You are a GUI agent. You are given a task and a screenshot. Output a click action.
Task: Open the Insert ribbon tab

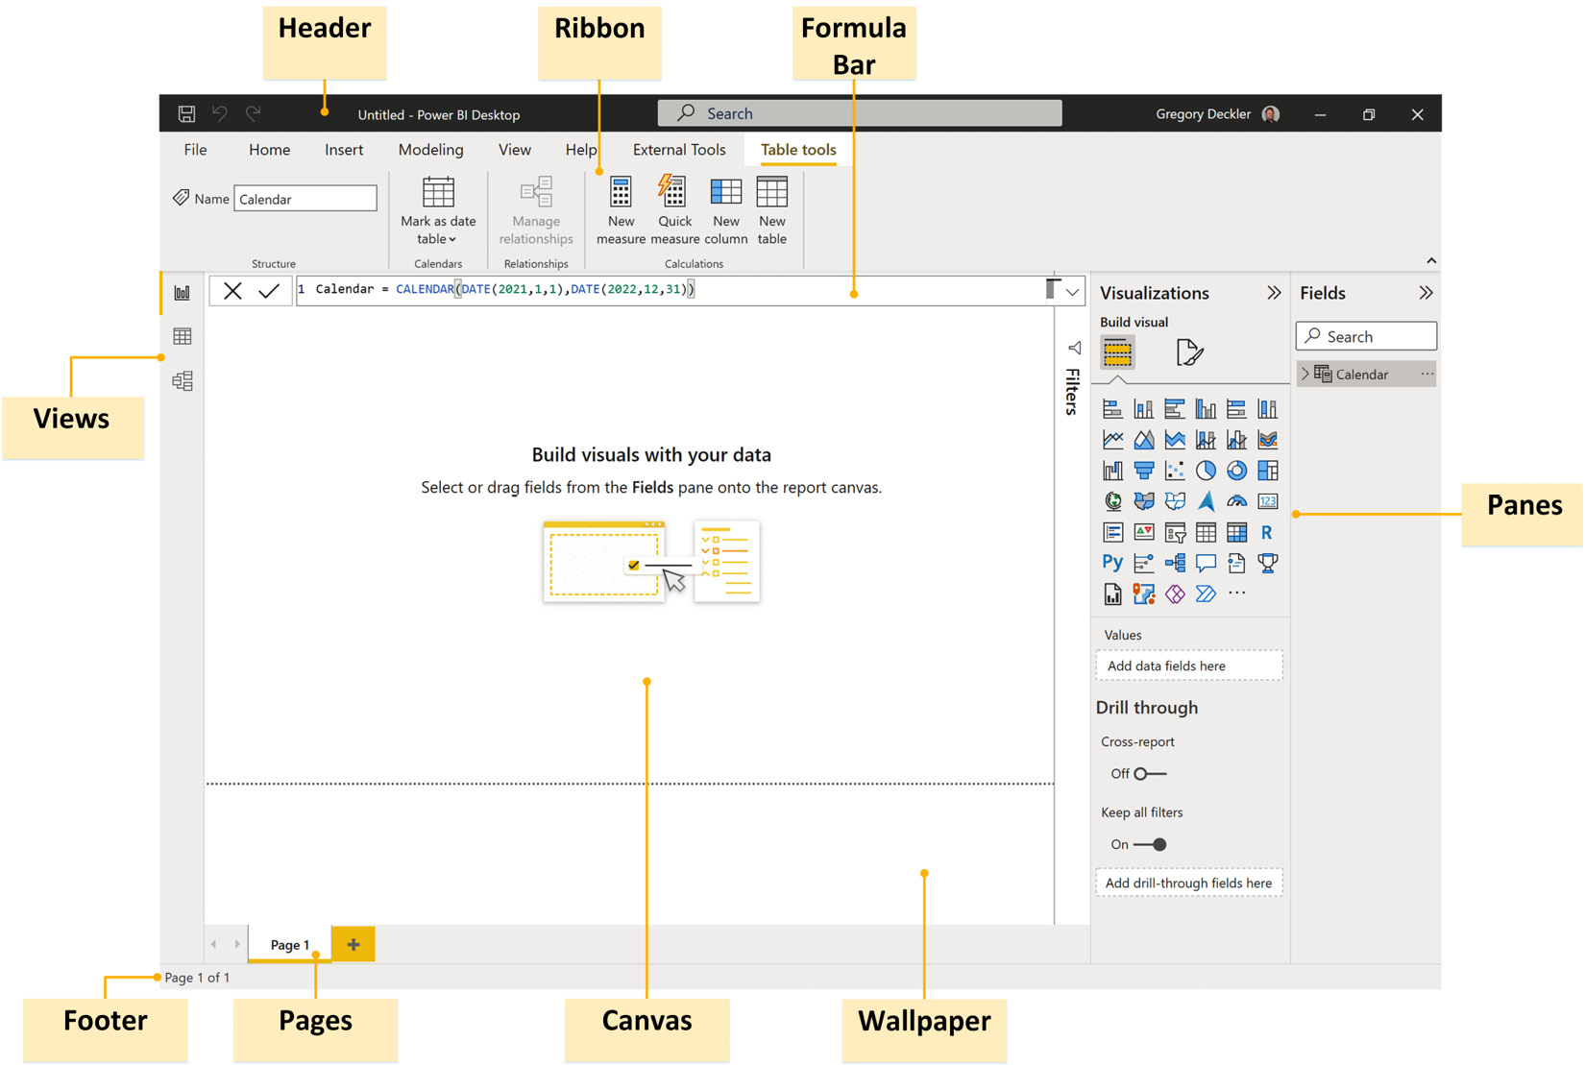(344, 150)
